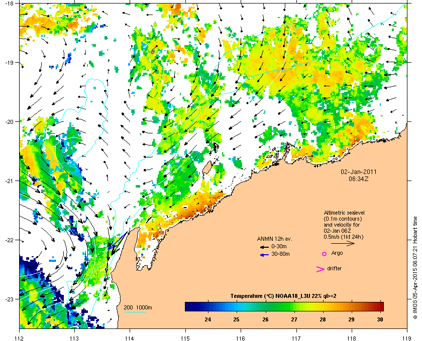This screenshot has width=422, height=341.
Task: Click the magenta drifter chevron in the legend
Action: (321, 269)
